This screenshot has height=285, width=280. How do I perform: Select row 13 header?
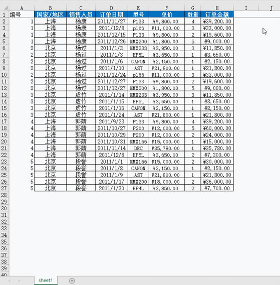5,95
